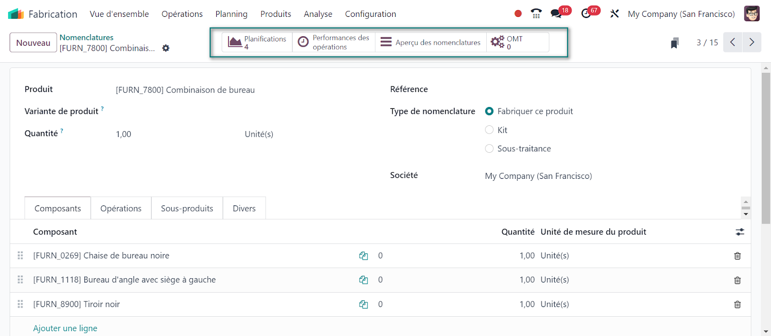771x336 pixels.
Task: Open the company switcher My Company (San Francisco)
Action: [x=681, y=14]
